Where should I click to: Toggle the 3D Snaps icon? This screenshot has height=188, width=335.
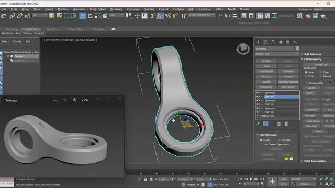(x=153, y=16)
